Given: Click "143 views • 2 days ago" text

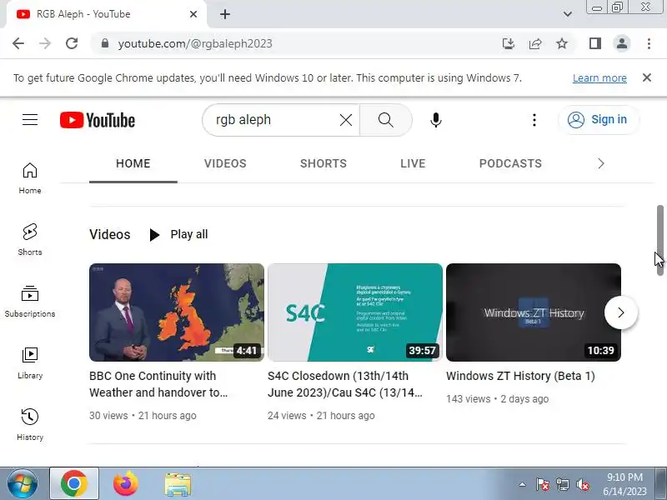Looking at the screenshot, I should (x=497, y=399).
